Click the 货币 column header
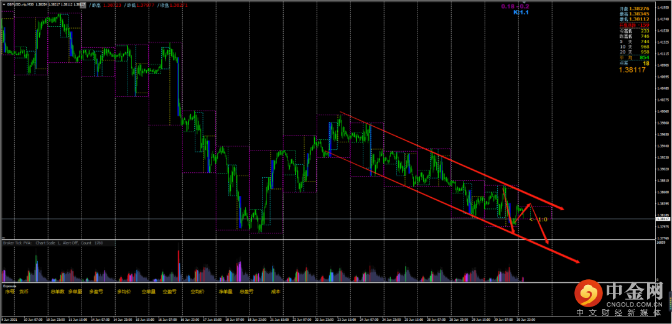 [x=24, y=290]
